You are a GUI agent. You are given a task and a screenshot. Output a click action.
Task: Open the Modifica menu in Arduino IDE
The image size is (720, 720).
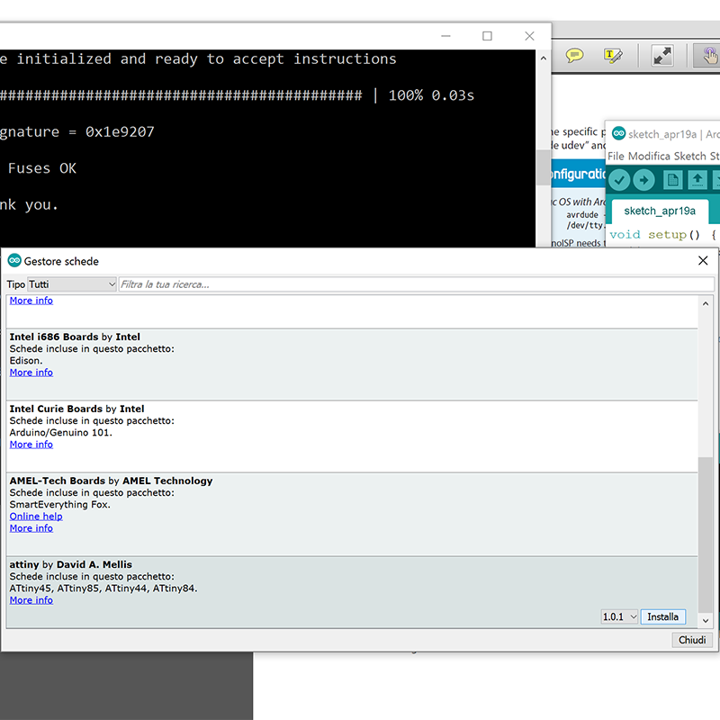[649, 156]
